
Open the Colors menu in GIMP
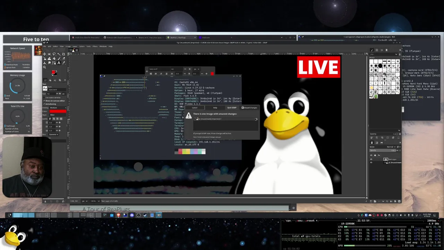coord(82,47)
